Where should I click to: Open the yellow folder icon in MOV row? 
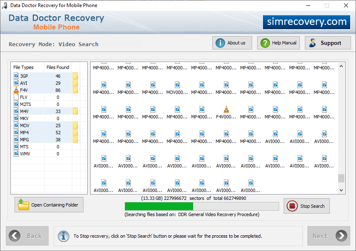(x=75, y=125)
